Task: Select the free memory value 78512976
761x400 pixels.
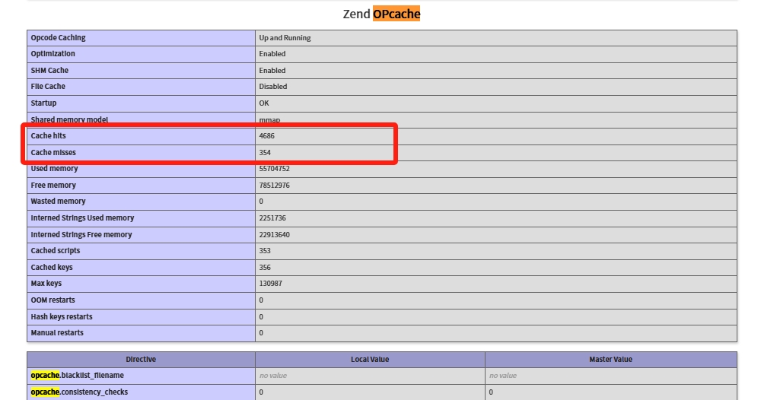Action: (274, 186)
